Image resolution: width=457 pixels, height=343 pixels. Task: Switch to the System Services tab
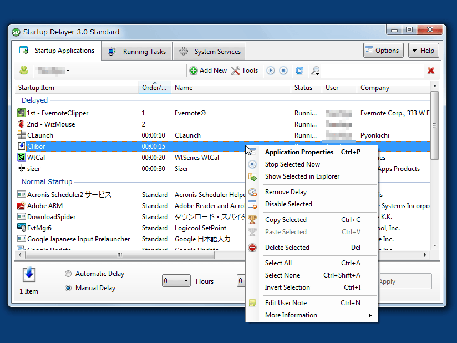210,51
